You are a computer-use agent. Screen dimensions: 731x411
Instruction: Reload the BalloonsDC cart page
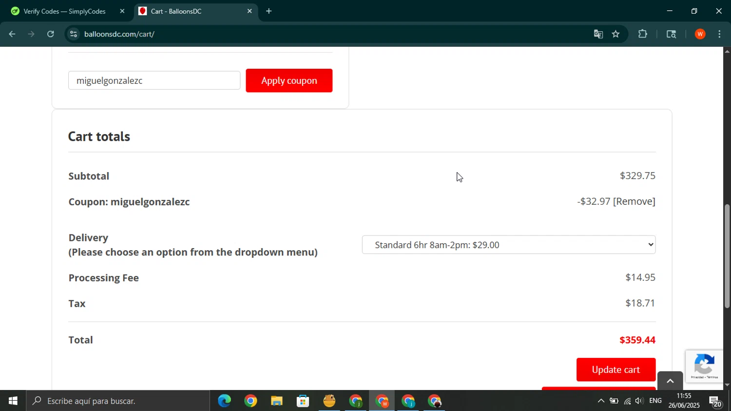coord(51,34)
